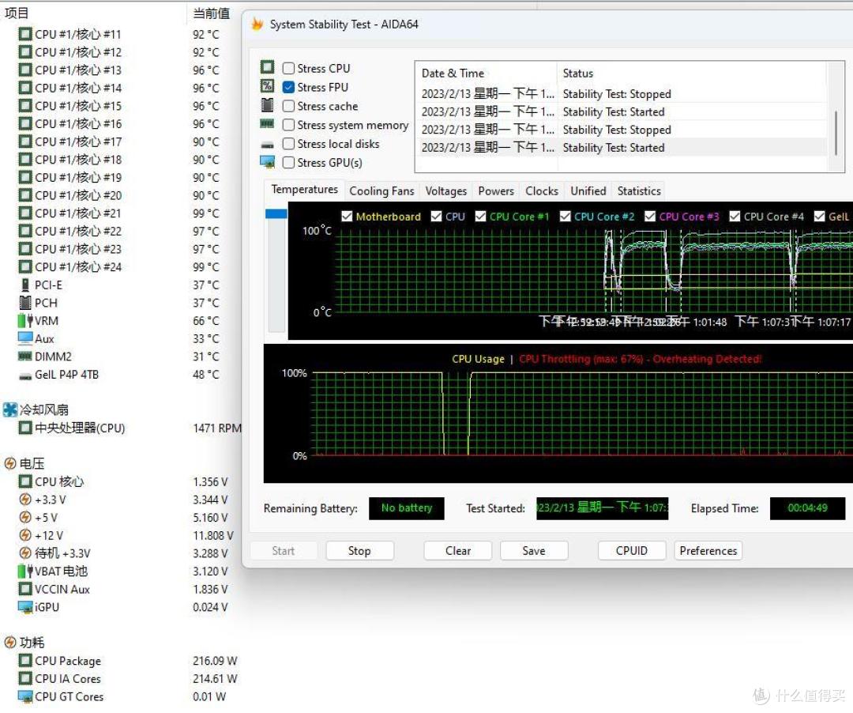Click the CPU GT Cores icon
Viewport: 853px width, 713px height.
coord(25,696)
